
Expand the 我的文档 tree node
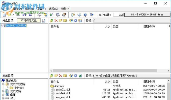[3, 91]
